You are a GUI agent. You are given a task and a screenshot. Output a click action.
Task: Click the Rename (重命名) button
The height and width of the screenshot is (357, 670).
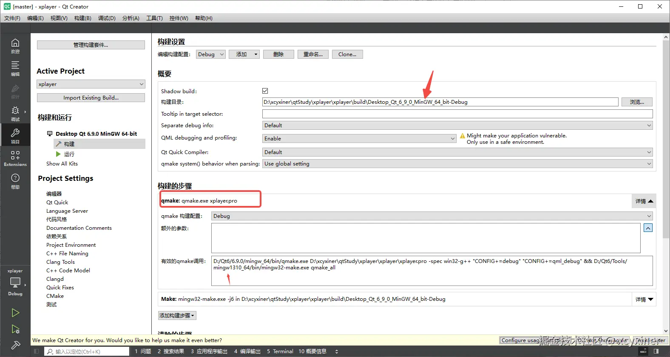pyautogui.click(x=313, y=54)
